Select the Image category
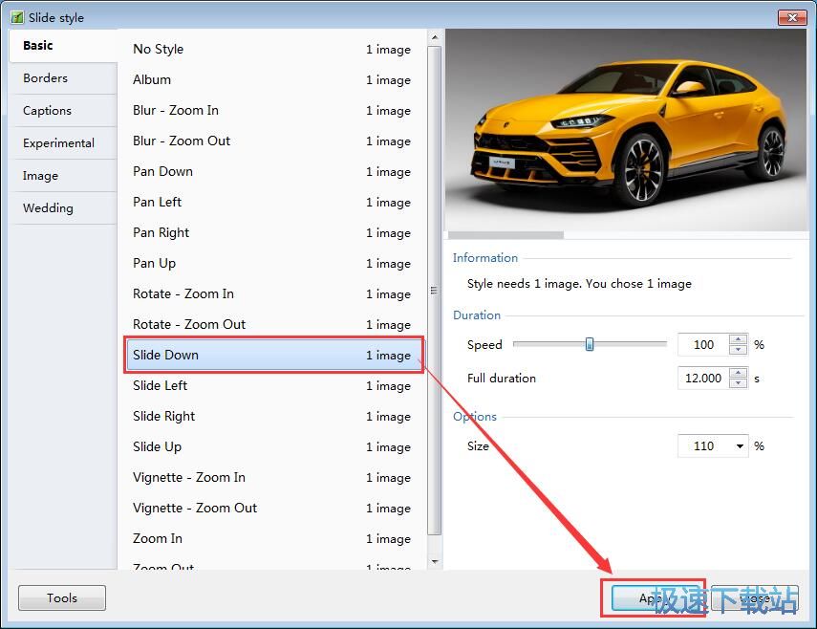817x629 pixels. [62, 176]
